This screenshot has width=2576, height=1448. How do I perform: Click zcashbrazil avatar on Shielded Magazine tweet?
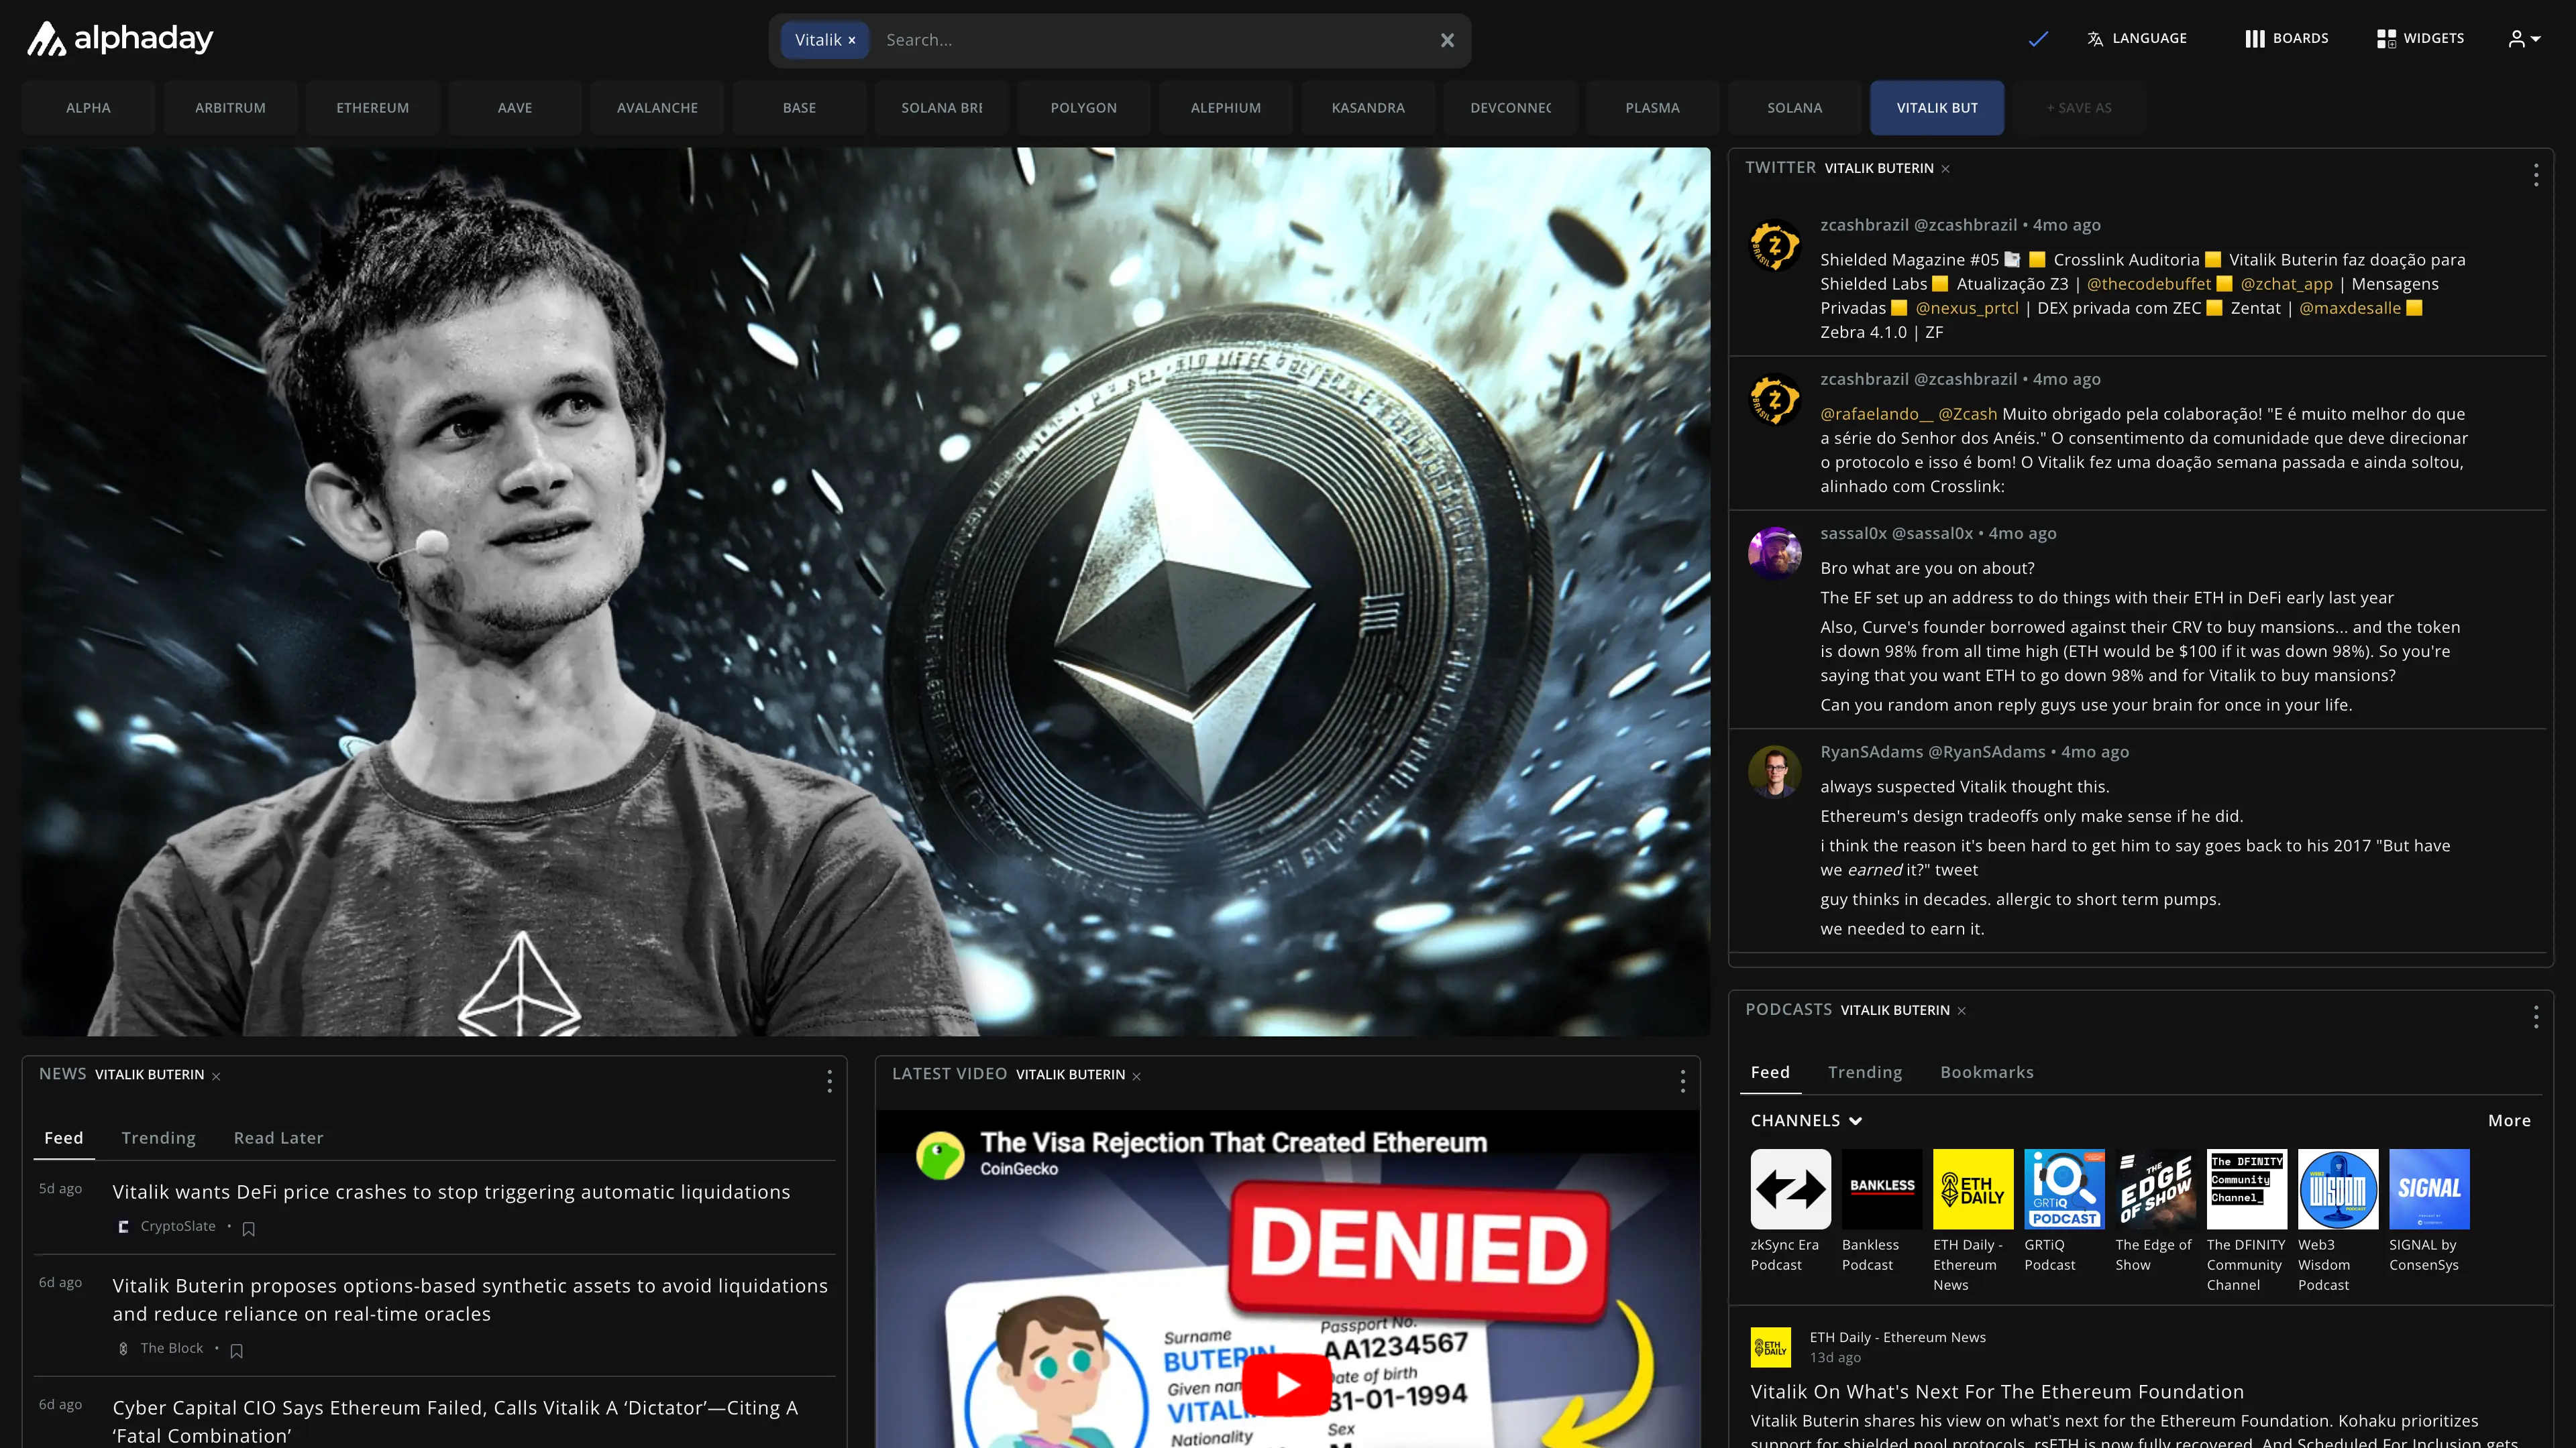pyautogui.click(x=1774, y=246)
